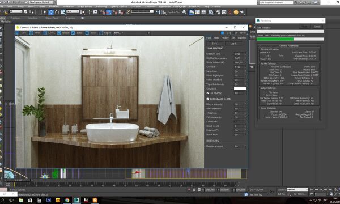Toggle the Bloom and Glare checkbox
The image size is (340, 204).
(208, 99)
